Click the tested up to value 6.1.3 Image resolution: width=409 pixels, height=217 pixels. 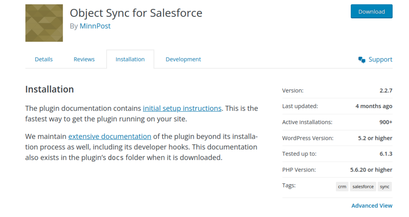(x=386, y=154)
